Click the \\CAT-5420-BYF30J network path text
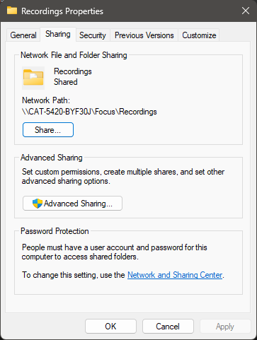 (89, 112)
